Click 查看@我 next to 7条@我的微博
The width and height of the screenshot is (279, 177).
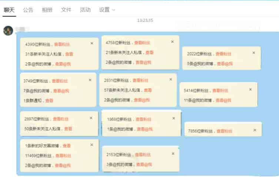tap(61, 91)
